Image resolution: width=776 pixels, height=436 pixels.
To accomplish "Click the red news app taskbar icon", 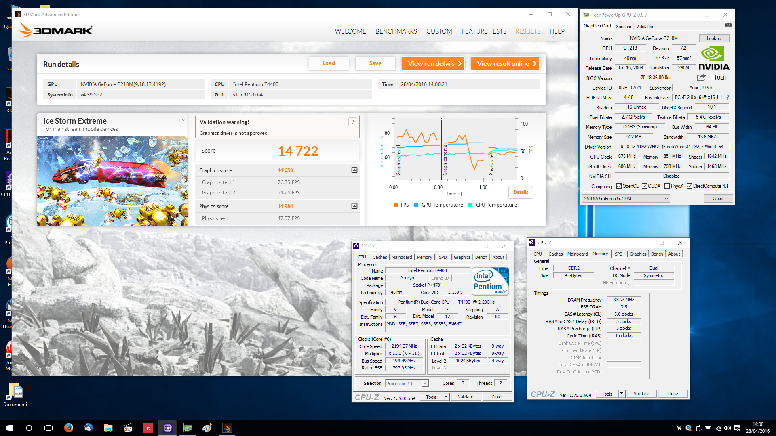I will 148,428.
